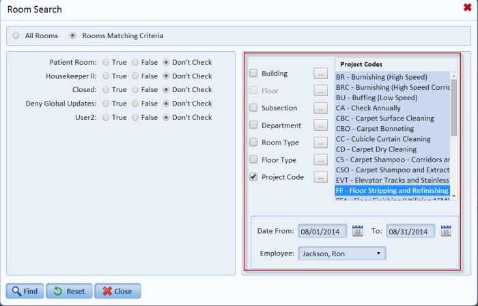Set Deny Global Updates to True
This screenshot has height=306, width=478.
106,104
